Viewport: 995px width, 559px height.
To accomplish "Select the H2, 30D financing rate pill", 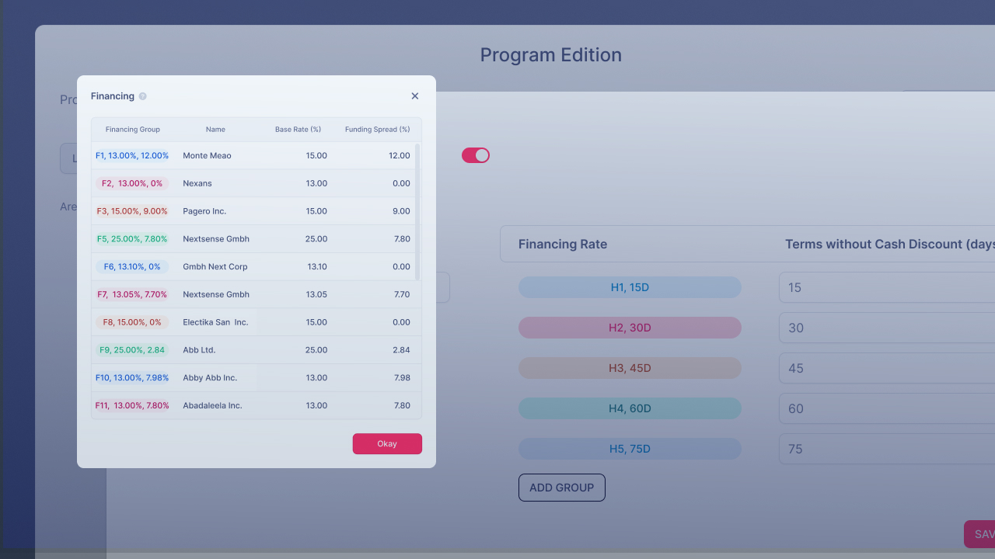I will pyautogui.click(x=630, y=328).
